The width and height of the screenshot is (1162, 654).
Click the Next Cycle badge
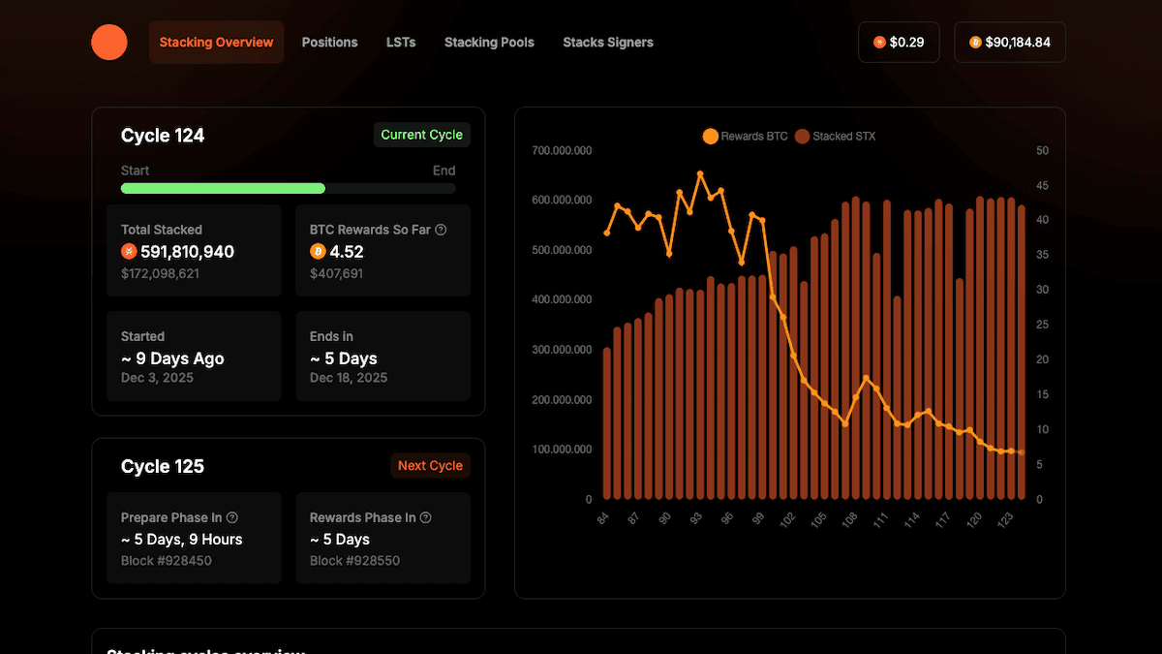430,465
